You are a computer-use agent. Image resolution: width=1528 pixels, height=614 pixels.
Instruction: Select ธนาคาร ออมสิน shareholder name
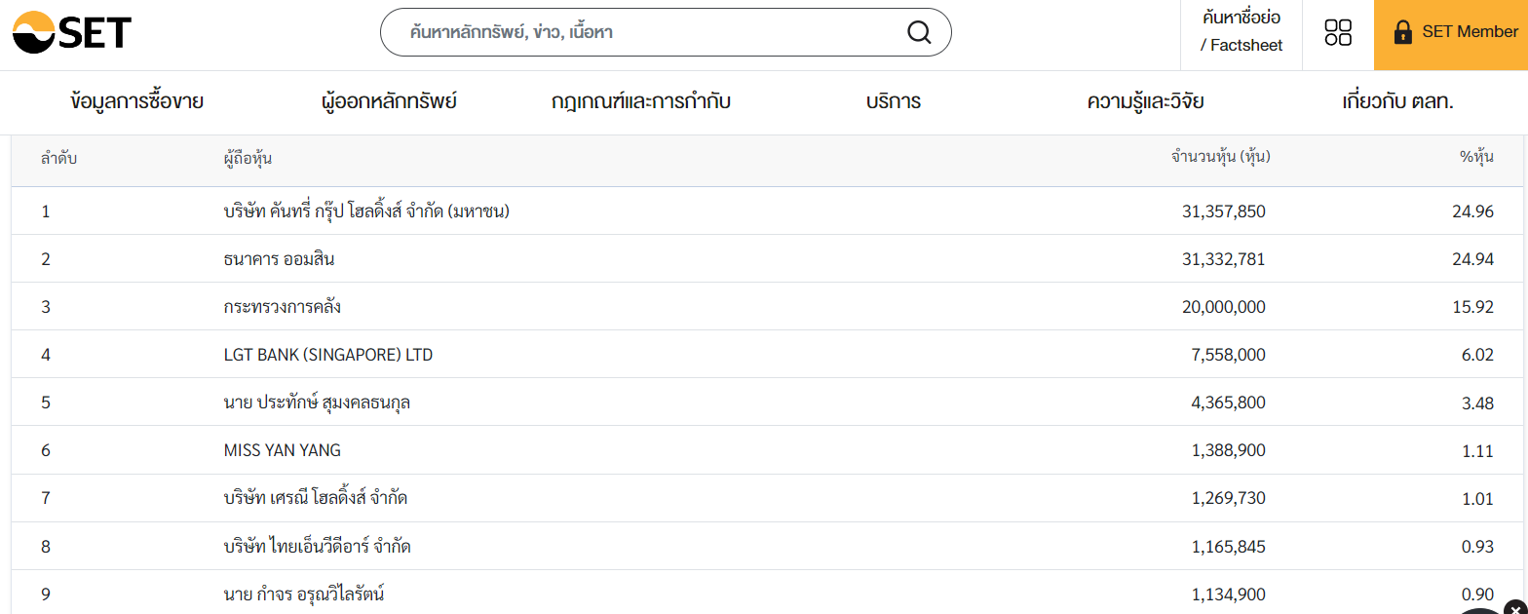279,259
